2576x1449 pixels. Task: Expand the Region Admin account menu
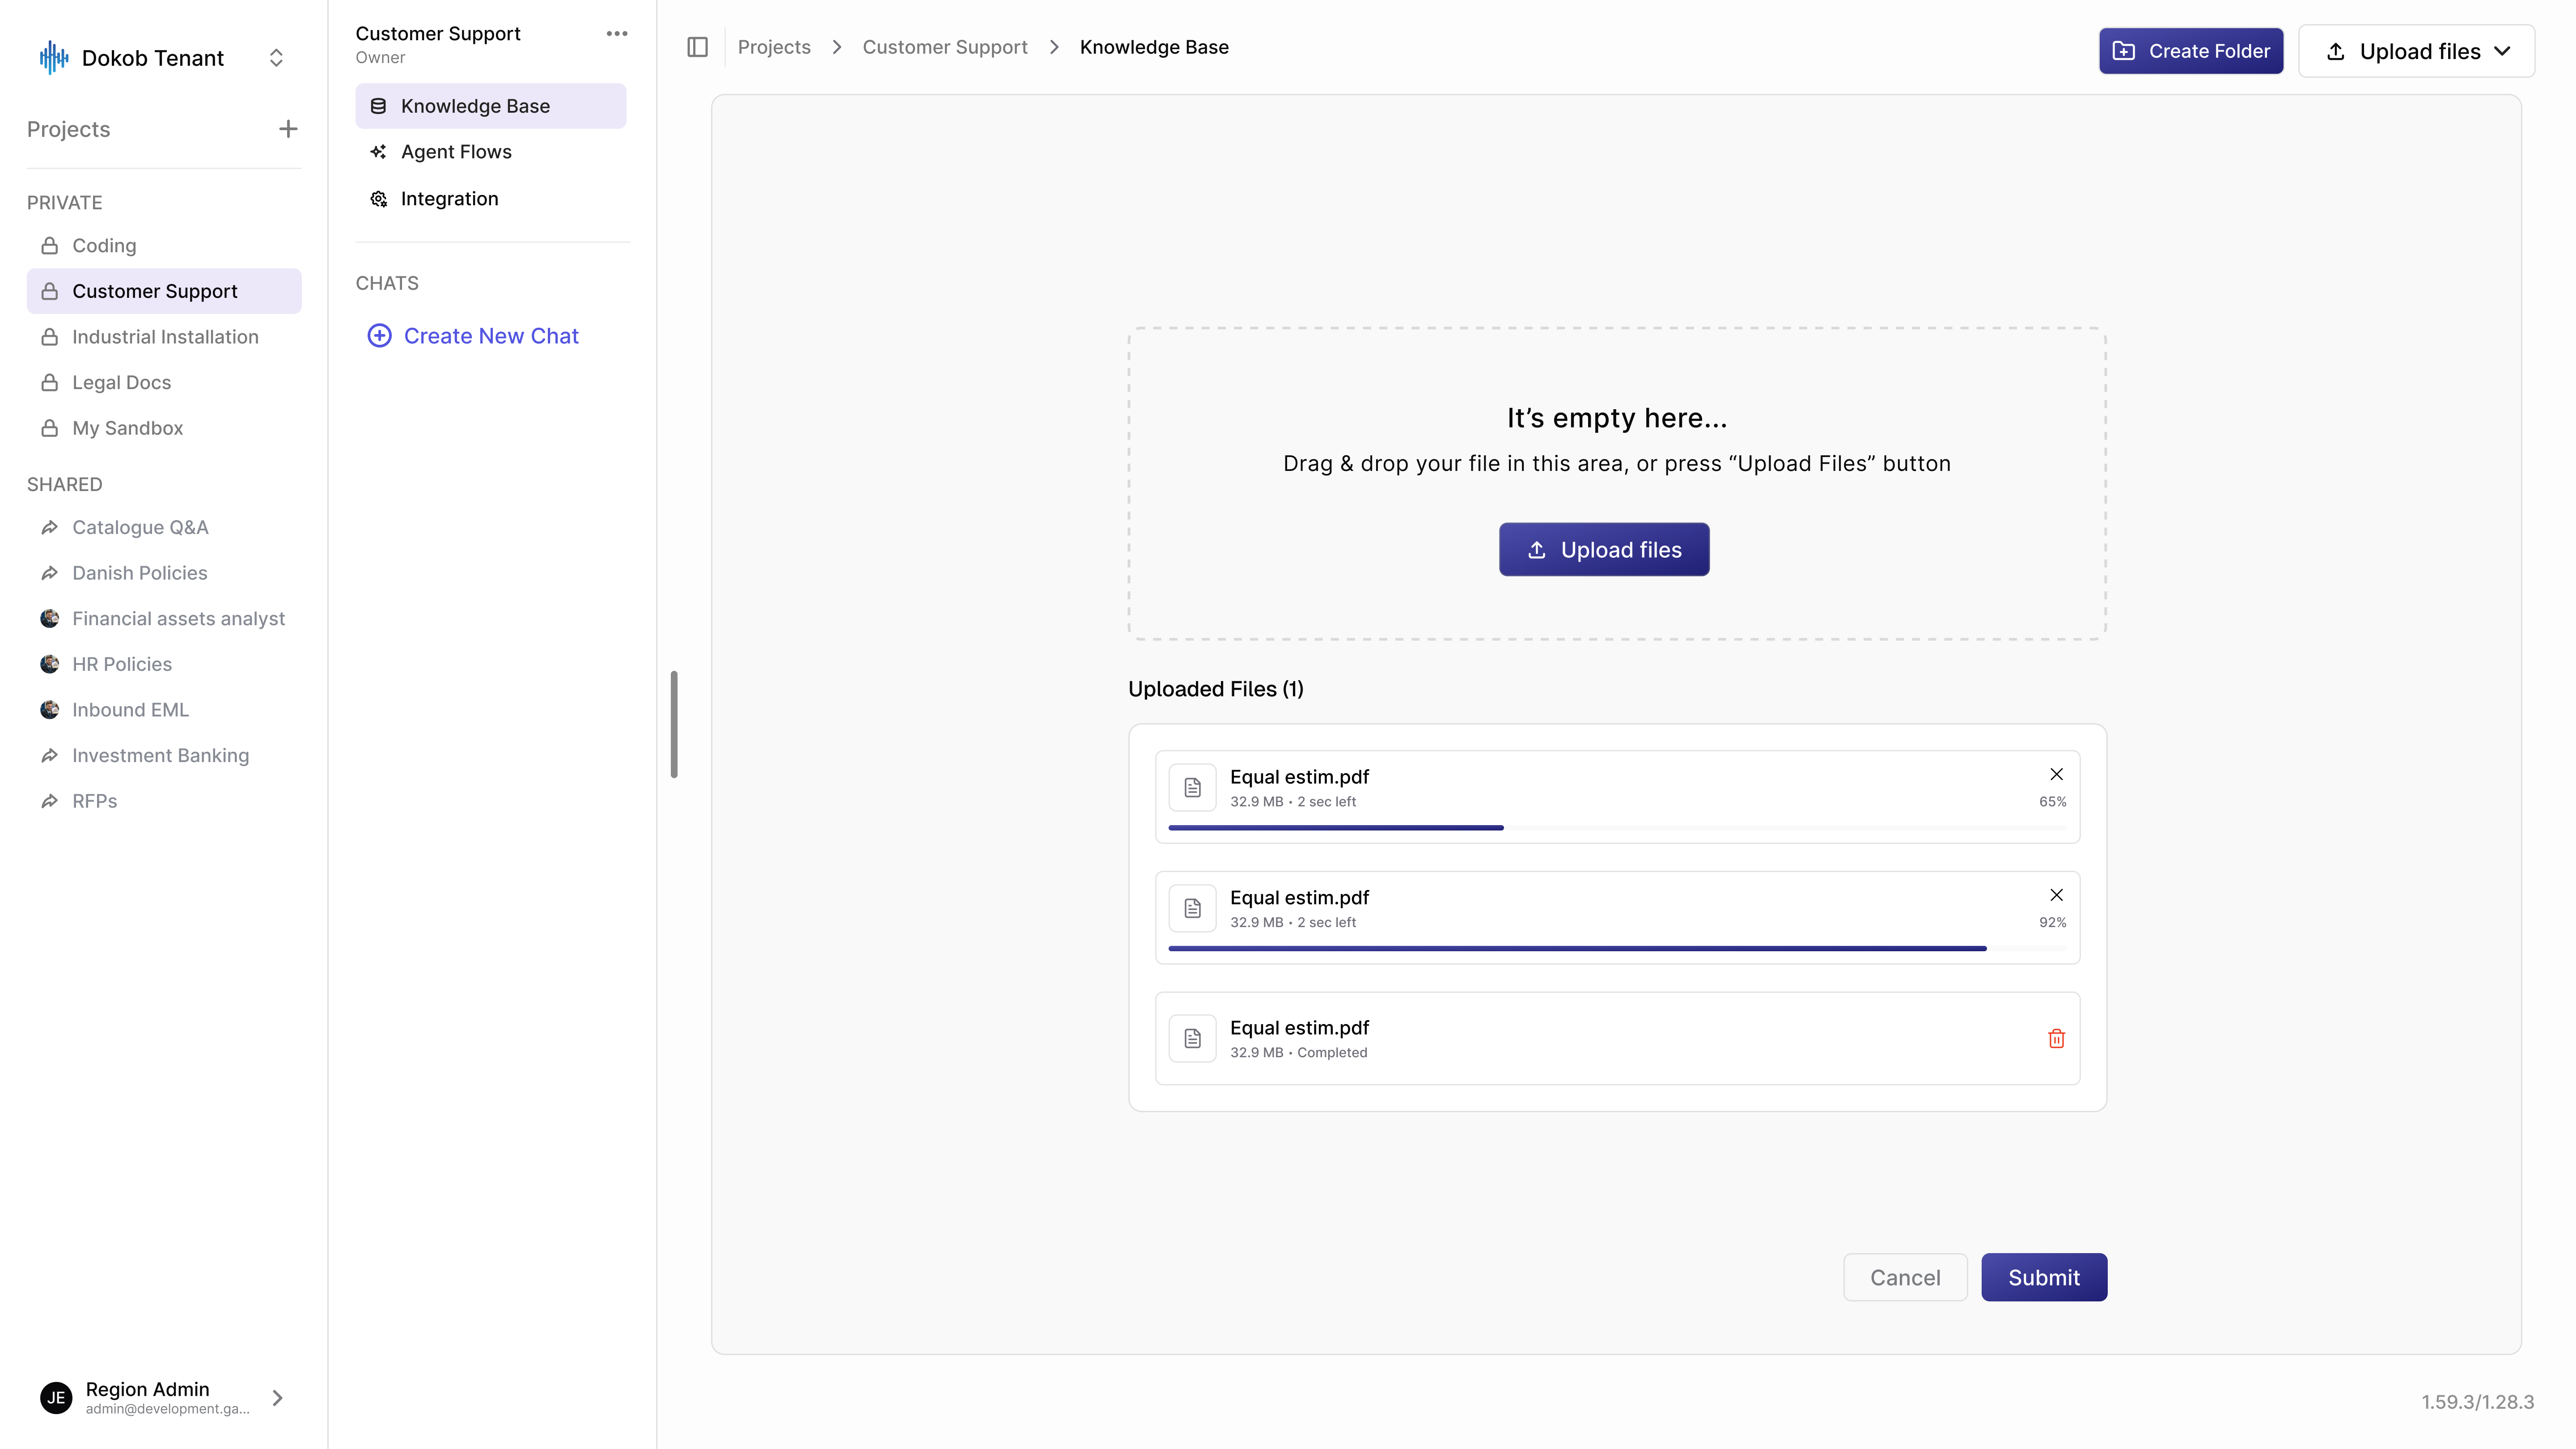[x=277, y=1397]
